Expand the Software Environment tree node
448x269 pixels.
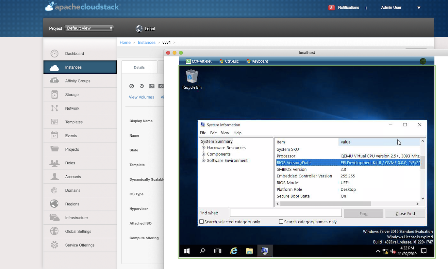point(203,160)
